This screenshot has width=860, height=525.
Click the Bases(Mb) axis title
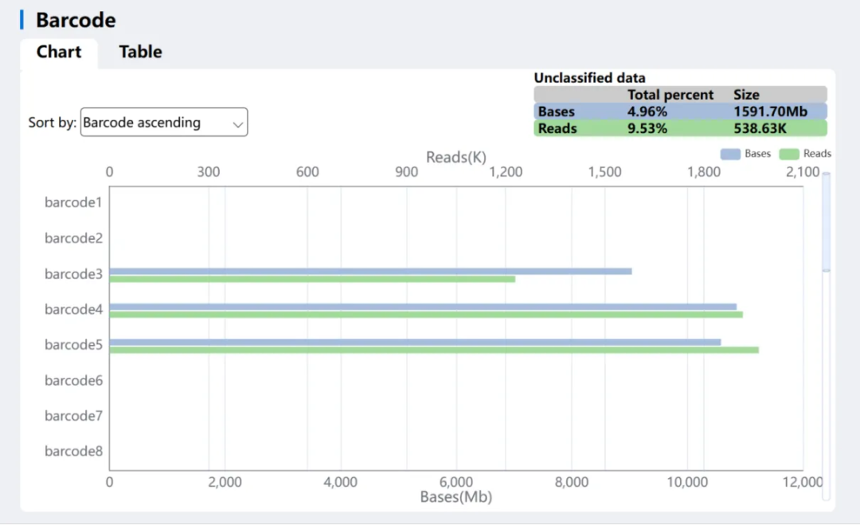[456, 496]
